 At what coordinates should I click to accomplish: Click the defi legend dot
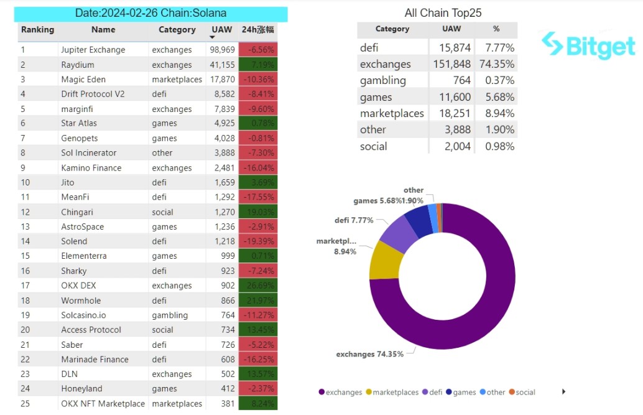[x=425, y=392]
